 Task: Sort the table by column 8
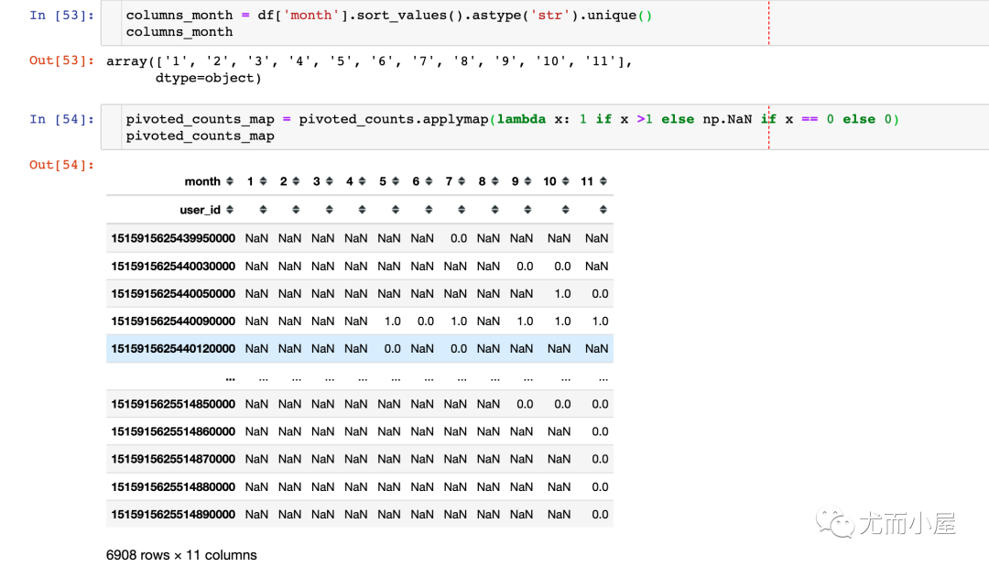coord(494,181)
